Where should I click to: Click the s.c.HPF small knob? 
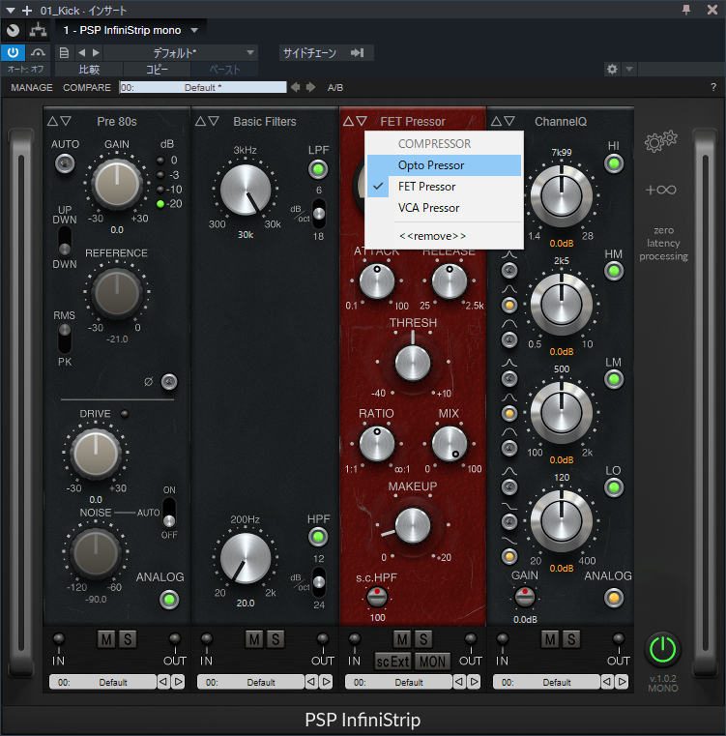pyautogui.click(x=377, y=598)
